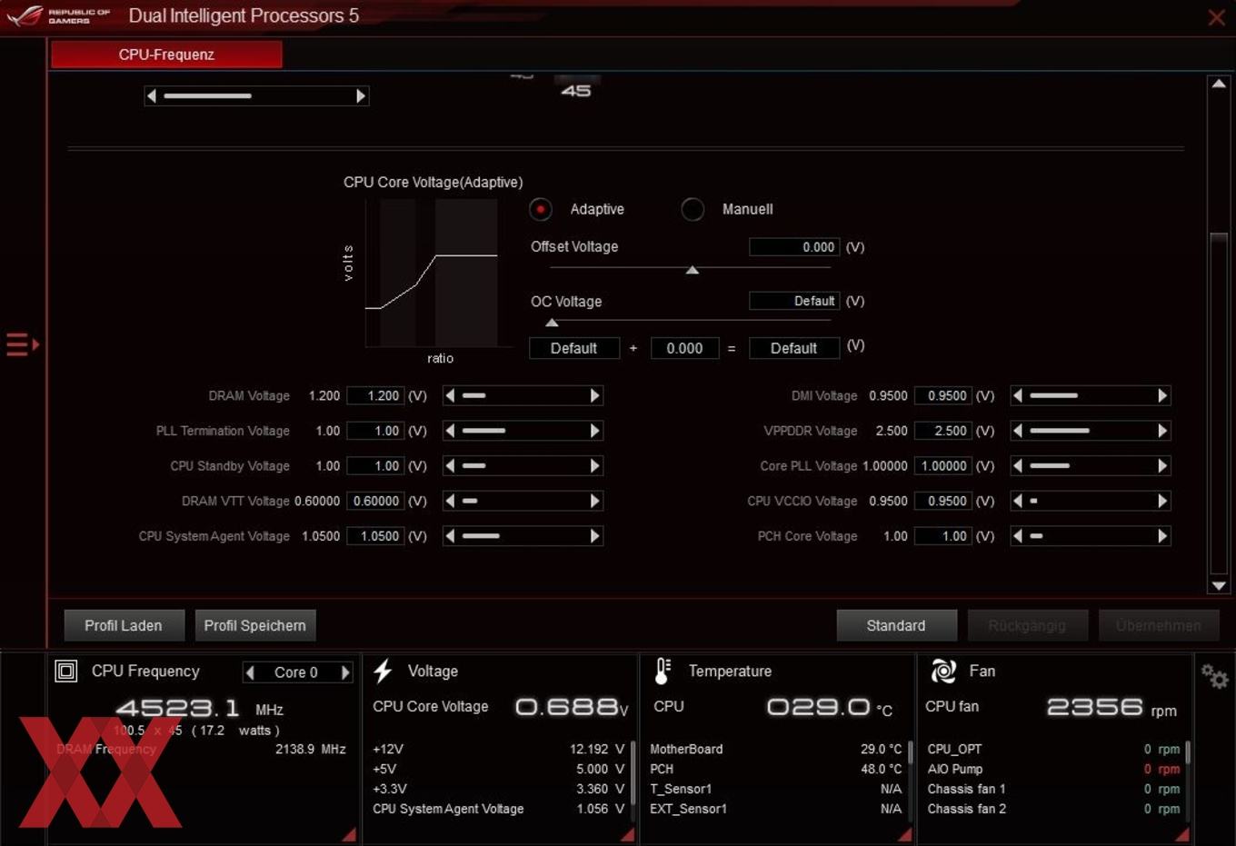Select the Manuell voltage mode radio button
1236x846 pixels.
click(x=693, y=209)
